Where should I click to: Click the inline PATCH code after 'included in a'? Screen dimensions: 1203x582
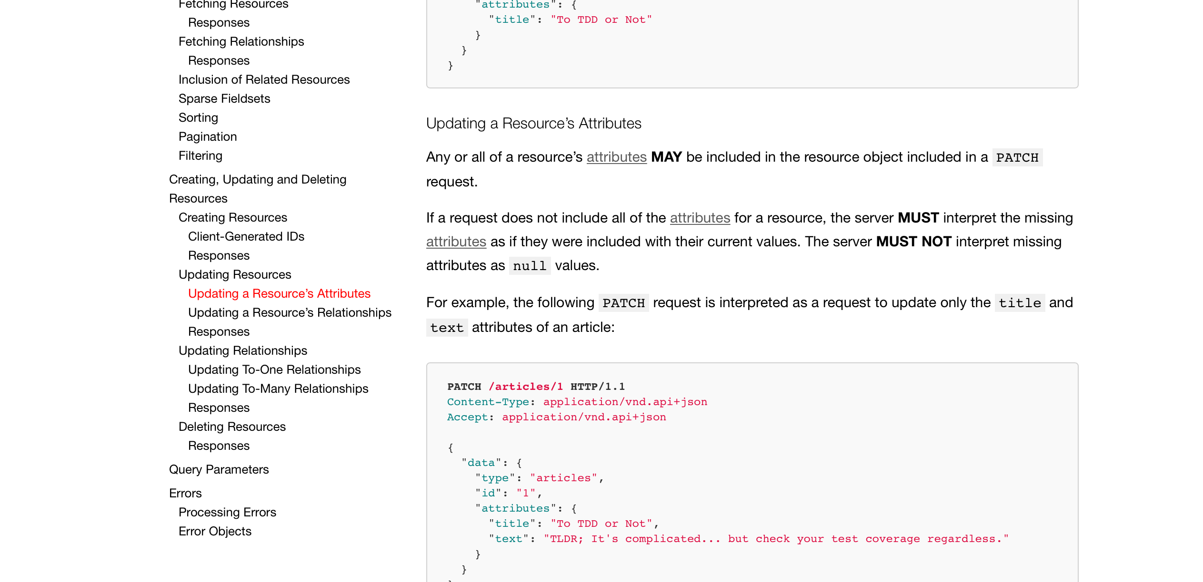(x=1017, y=157)
